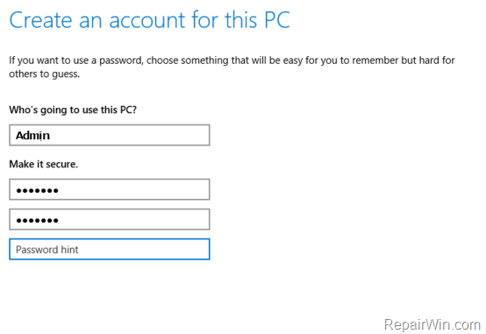Click the 'Make it secure.' label

click(x=43, y=164)
